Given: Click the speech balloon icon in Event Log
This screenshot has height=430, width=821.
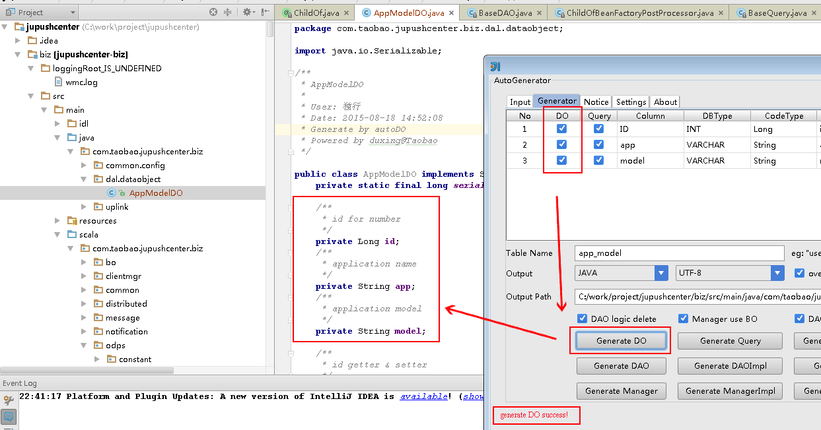Looking at the screenshot, I should tap(9, 417).
